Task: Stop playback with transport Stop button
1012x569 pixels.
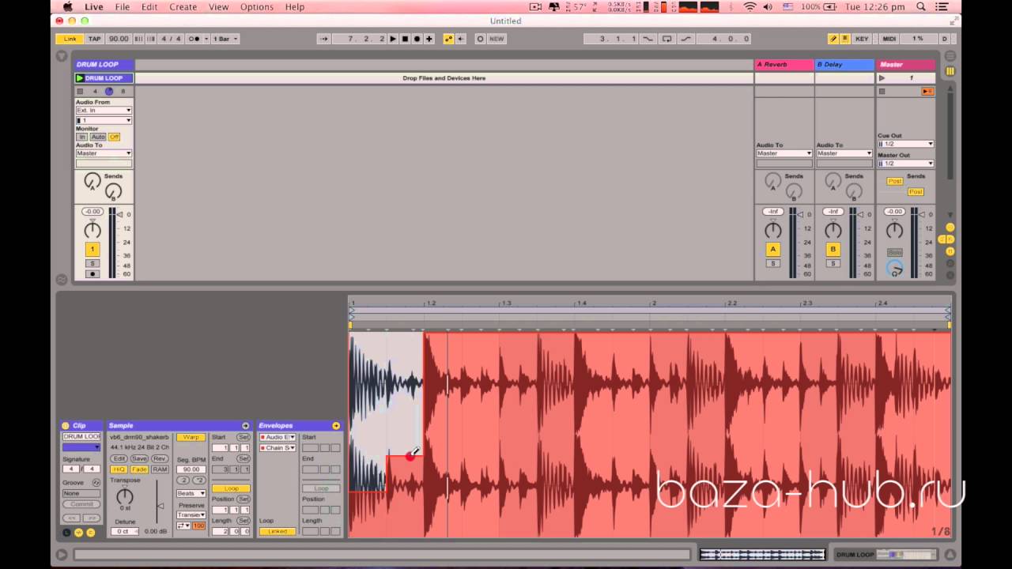Action: coord(405,39)
